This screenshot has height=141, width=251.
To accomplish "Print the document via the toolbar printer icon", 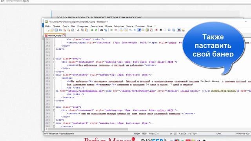I will (x=73, y=30).
